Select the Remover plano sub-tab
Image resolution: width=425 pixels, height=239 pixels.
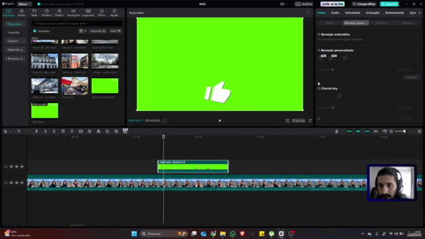pos(356,23)
